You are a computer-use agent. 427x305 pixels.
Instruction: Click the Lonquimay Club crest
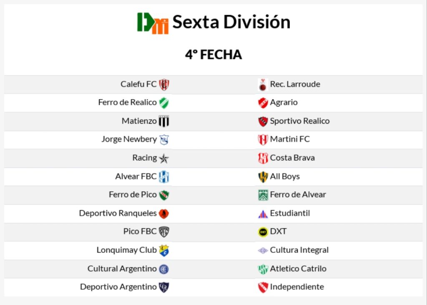tap(164, 250)
